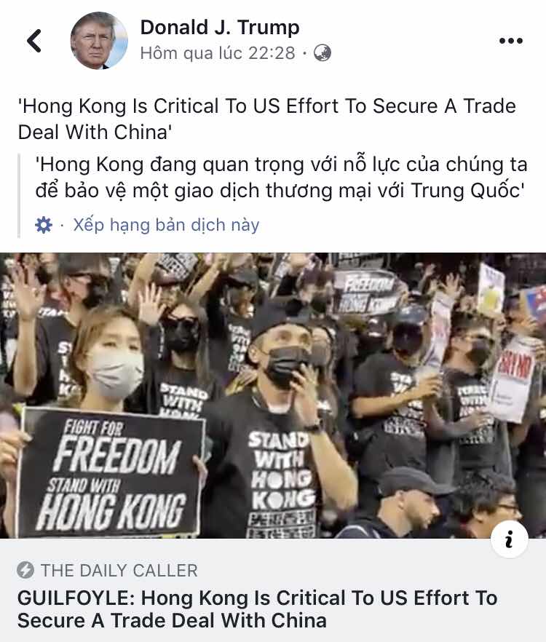Tap the circular info 'i' icon
Viewport: 546px width, 642px height.
coord(509,539)
